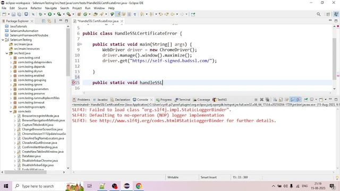This screenshot has height=191, width=340.
Task: Open the Window menu
Action: click(x=99, y=8)
